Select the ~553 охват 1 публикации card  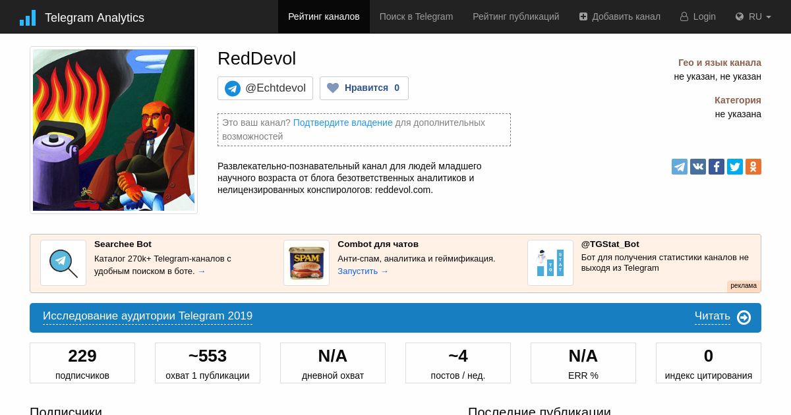[208, 363]
